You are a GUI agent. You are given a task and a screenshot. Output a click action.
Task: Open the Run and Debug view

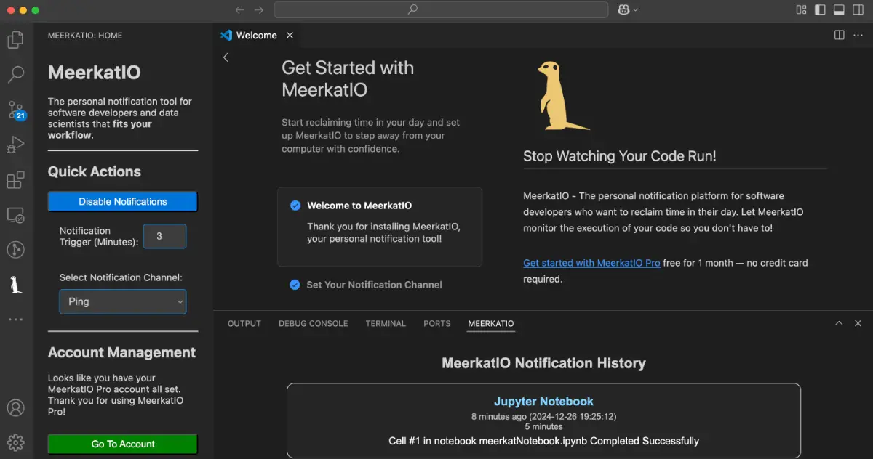point(16,145)
